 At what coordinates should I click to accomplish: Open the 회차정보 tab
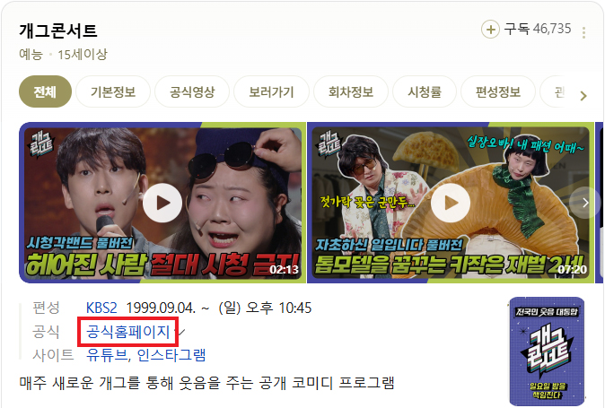click(351, 91)
